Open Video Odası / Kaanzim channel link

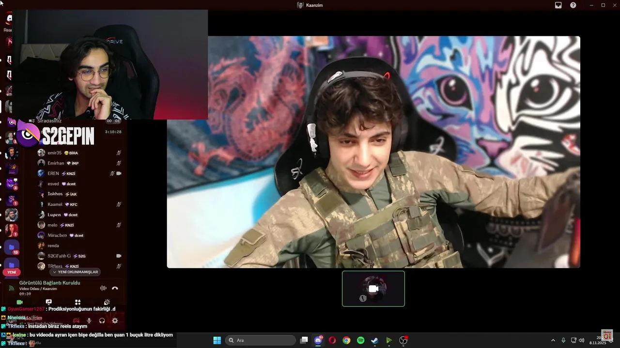click(x=38, y=289)
